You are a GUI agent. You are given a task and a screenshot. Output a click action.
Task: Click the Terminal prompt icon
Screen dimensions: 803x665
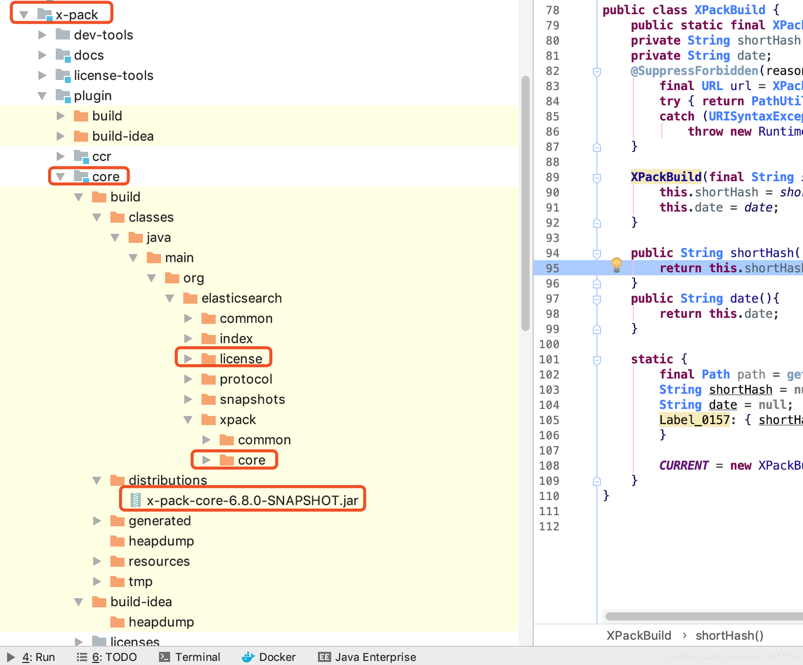(x=164, y=657)
